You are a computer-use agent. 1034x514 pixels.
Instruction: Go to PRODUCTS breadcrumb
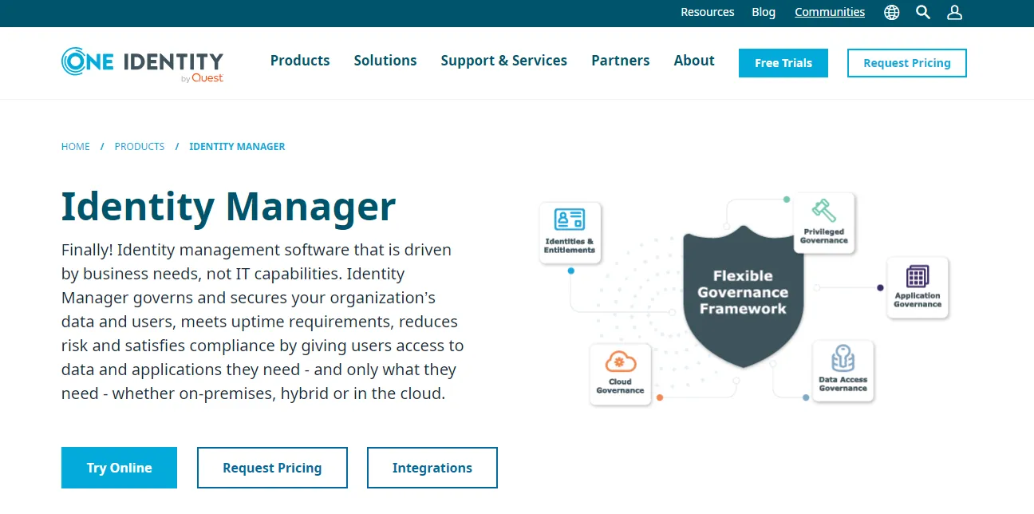(140, 147)
